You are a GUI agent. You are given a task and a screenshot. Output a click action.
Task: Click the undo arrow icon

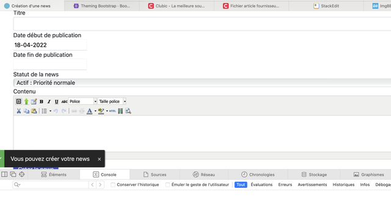(56, 111)
